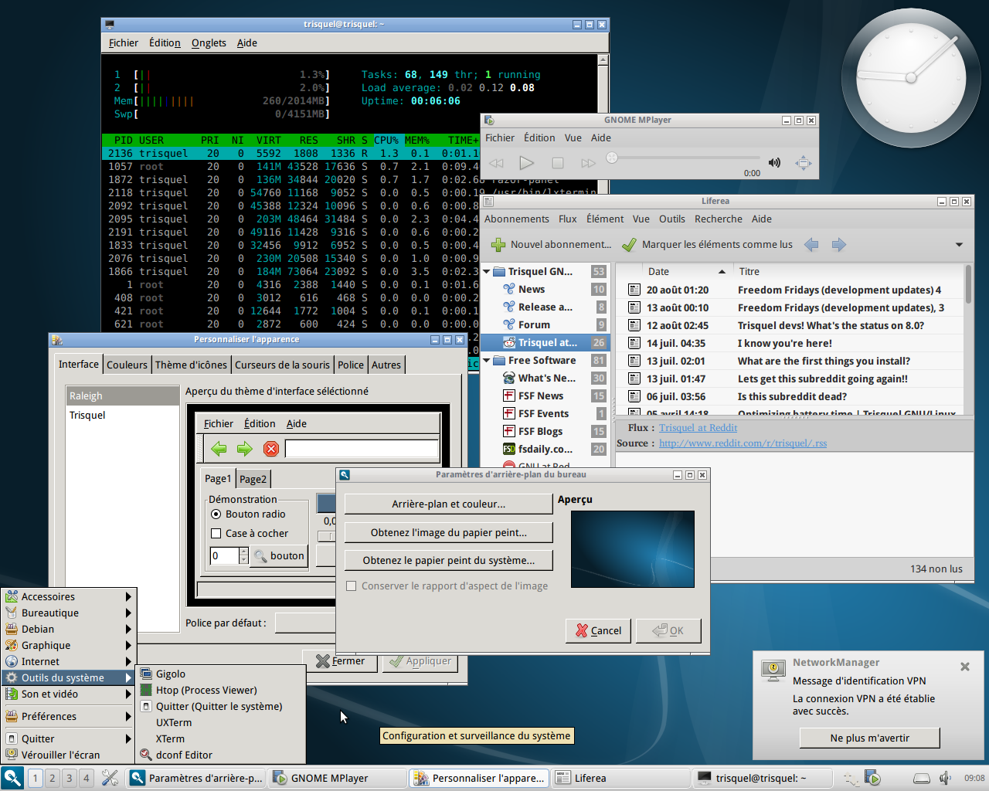Mute the volume speaker icon in GNOME MPlayer
This screenshot has height=791, width=989.
[x=774, y=162]
